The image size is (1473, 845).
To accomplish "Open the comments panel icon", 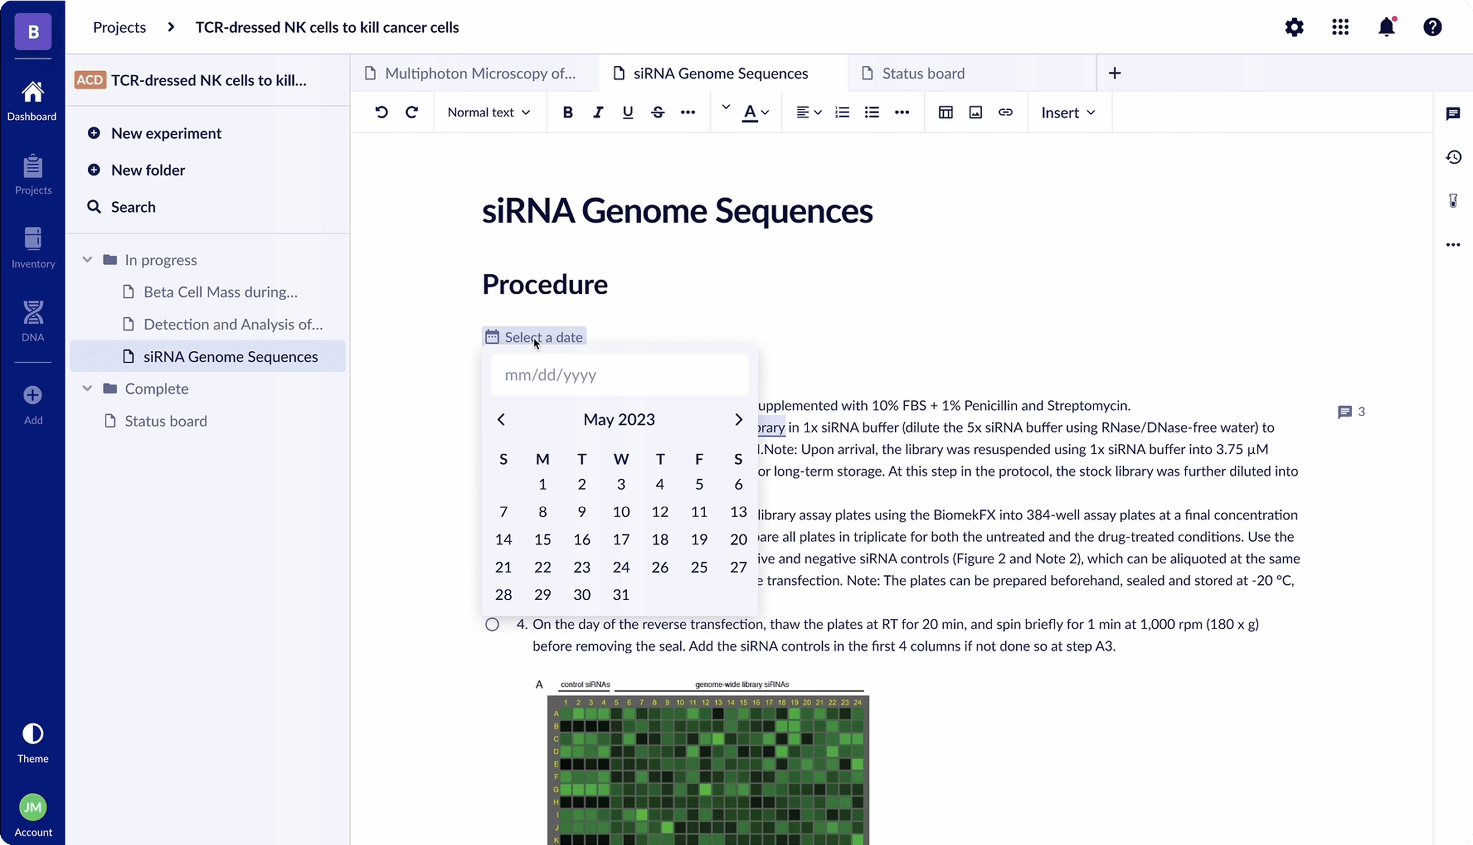I will point(1453,114).
